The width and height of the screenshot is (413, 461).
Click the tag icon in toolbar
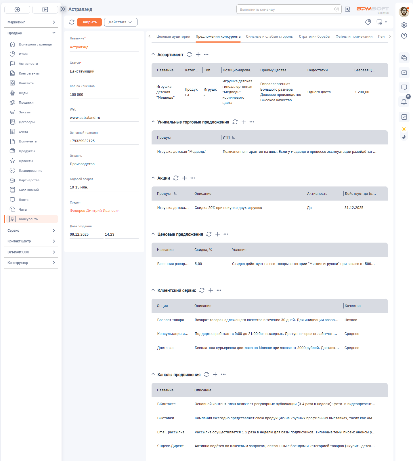tap(368, 22)
